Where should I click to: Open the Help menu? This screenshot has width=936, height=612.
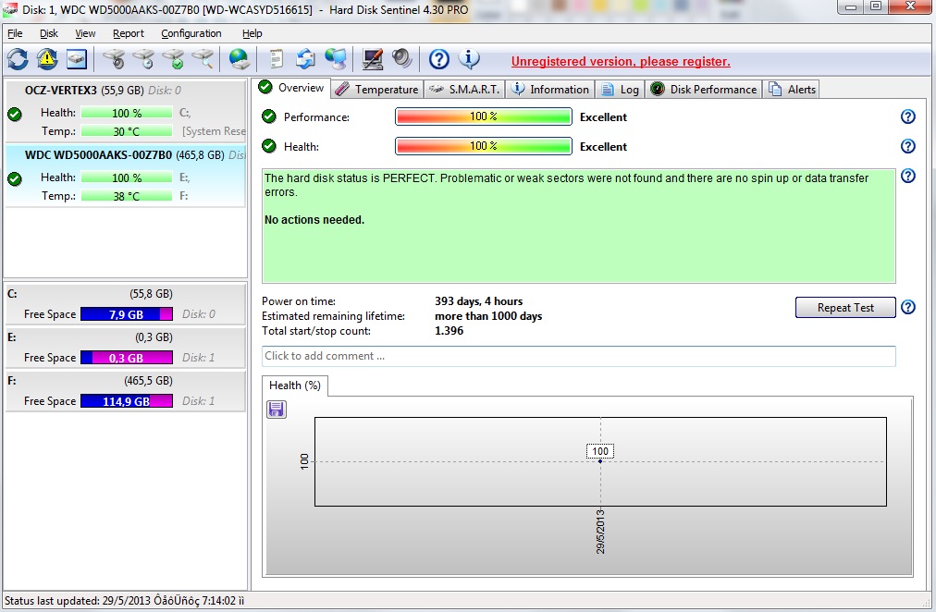tap(252, 33)
